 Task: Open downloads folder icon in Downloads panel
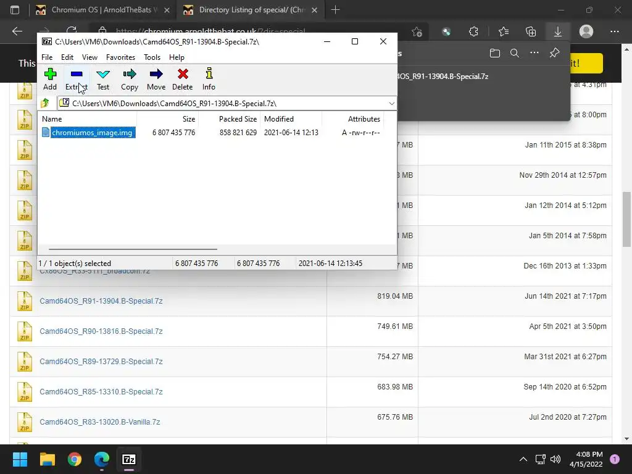pos(495,53)
